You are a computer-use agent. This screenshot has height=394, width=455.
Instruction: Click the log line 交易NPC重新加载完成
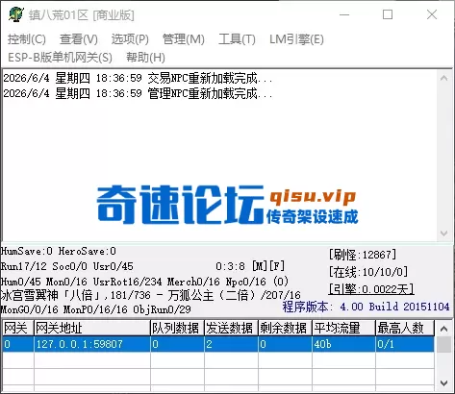138,78
